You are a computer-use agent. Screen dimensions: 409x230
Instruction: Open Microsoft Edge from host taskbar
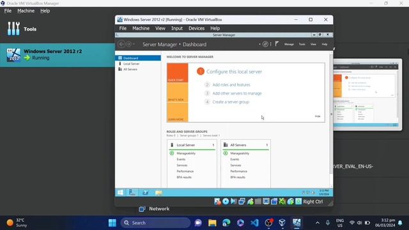click(x=226, y=223)
